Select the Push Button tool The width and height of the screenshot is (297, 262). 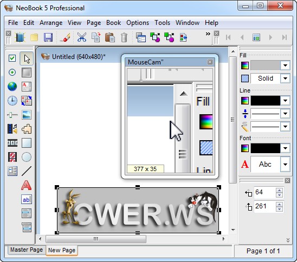[27, 73]
